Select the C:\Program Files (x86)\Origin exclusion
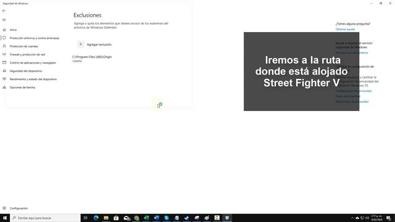This screenshot has height=222, width=395. pos(92,59)
